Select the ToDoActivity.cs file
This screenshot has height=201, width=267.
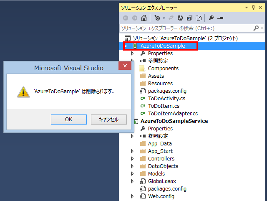(x=167, y=99)
